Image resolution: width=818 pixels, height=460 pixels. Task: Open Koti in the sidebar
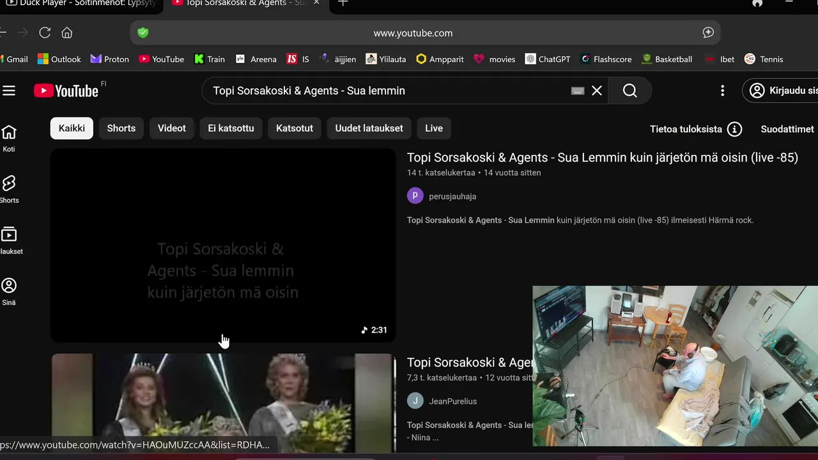point(9,139)
